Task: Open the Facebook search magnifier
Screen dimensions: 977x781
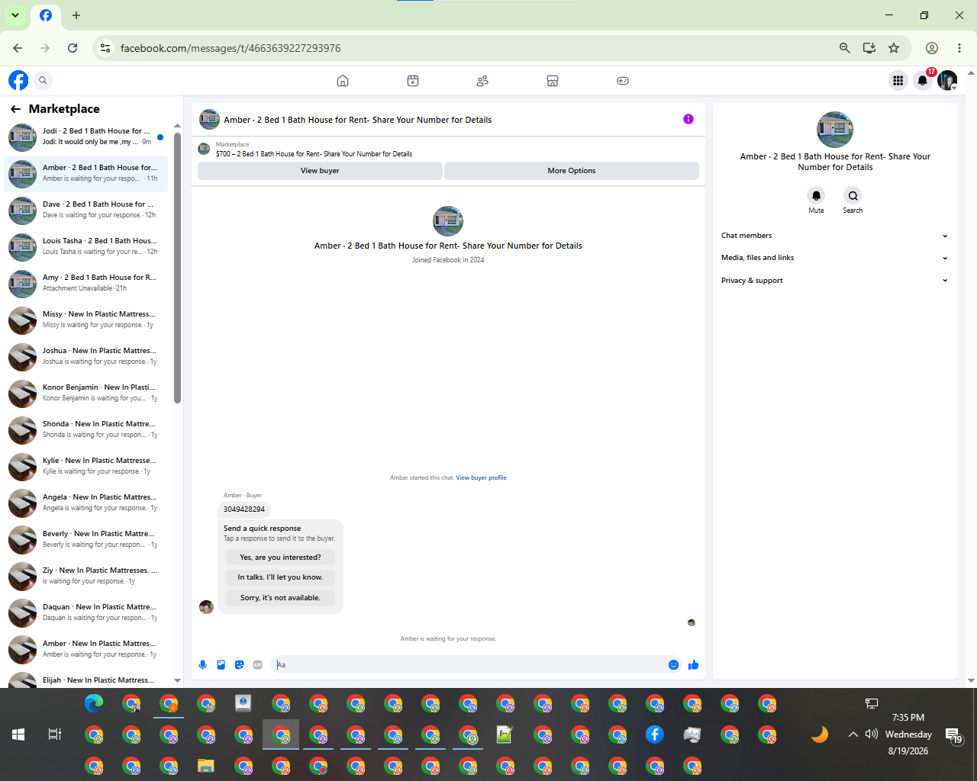Action: click(44, 80)
